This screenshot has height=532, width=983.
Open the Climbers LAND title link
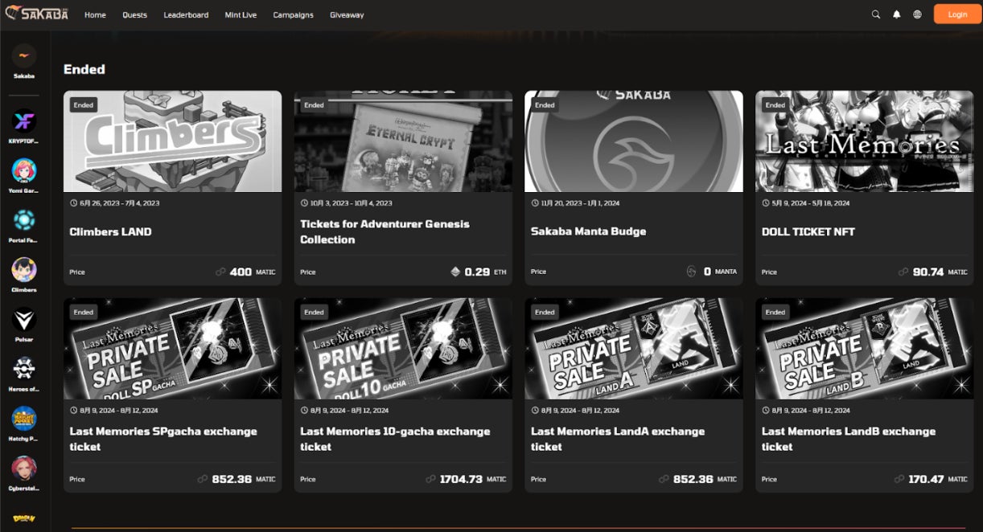click(x=110, y=231)
